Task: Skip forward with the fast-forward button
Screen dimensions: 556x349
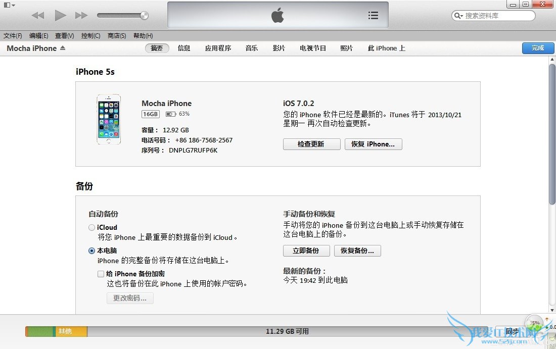Action: 81,15
